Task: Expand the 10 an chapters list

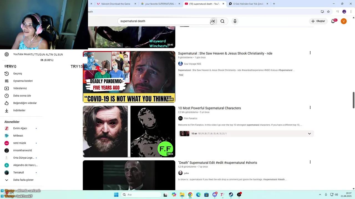Action: tap(309, 134)
